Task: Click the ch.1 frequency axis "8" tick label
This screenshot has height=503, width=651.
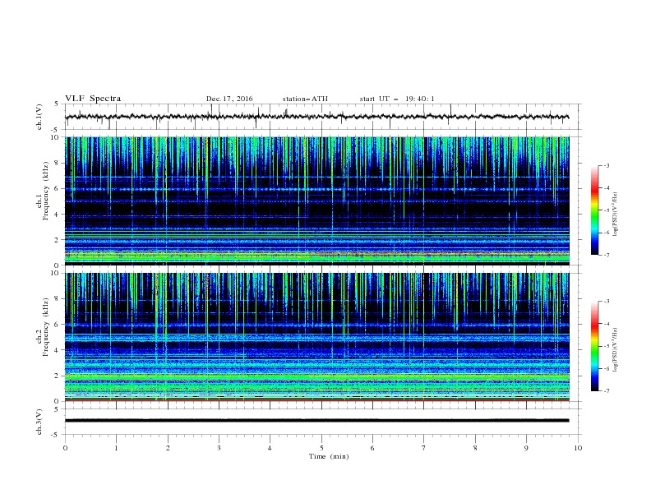Action: point(57,163)
